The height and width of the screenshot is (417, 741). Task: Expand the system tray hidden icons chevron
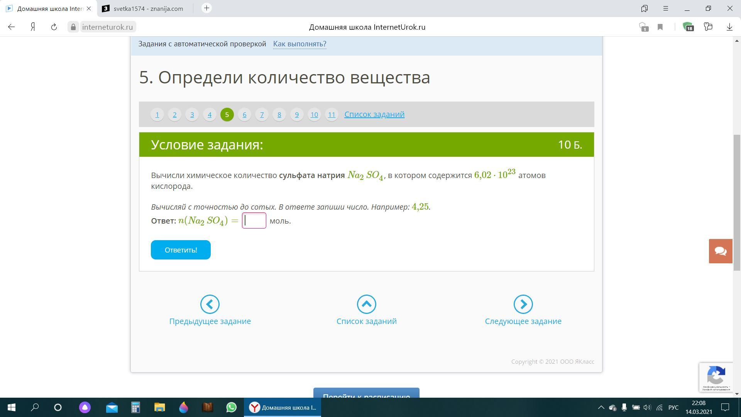[x=601, y=407]
